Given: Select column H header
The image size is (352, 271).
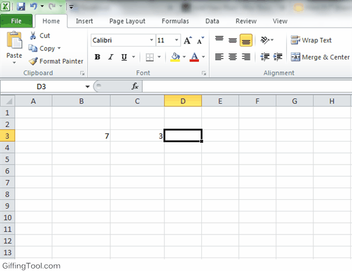Looking at the screenshot, I should [332, 101].
